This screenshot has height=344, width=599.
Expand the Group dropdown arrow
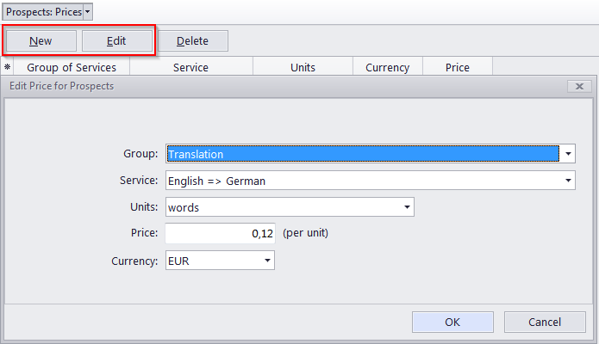tap(568, 154)
